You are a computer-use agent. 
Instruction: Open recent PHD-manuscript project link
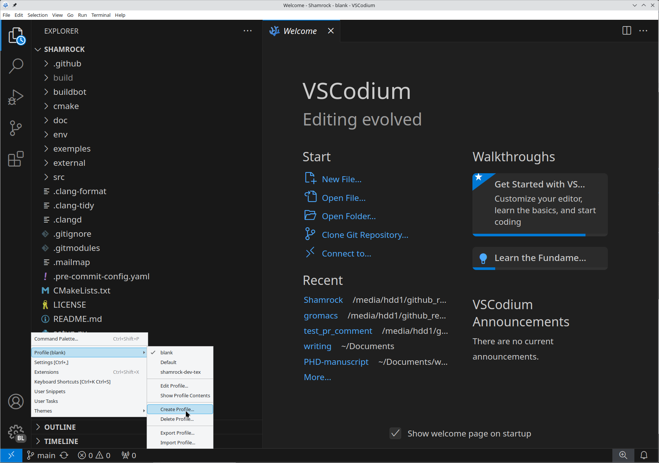click(336, 362)
